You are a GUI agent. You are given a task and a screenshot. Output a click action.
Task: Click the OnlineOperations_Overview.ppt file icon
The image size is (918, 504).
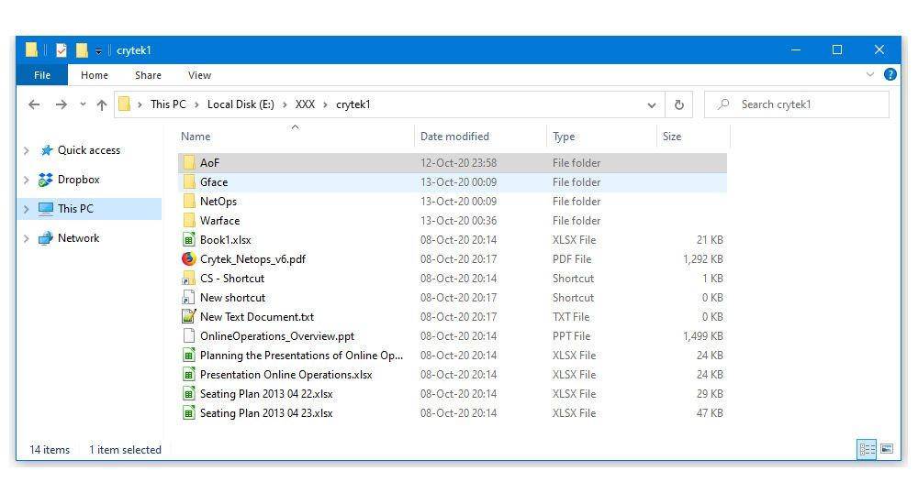tap(188, 336)
